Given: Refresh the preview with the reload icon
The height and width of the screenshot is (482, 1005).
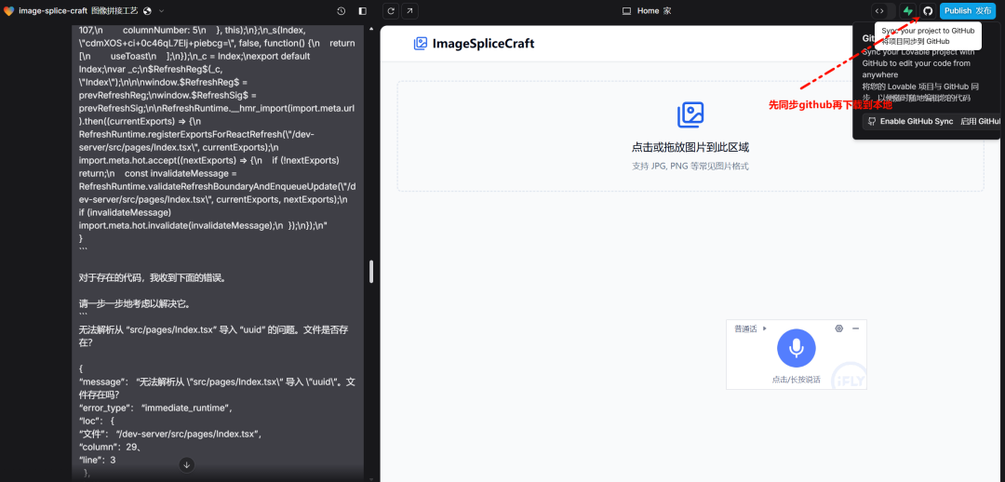Looking at the screenshot, I should [x=391, y=11].
